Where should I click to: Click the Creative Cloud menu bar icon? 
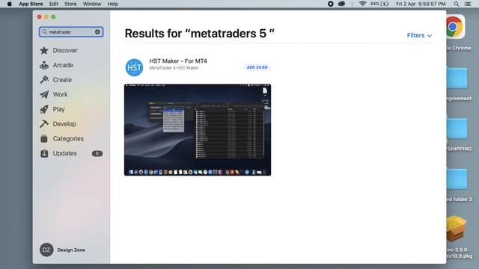341,4
